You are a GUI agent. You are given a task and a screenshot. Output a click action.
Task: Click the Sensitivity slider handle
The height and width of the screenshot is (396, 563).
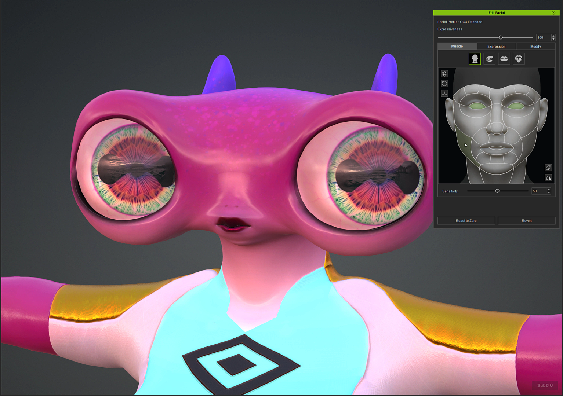pyautogui.click(x=497, y=191)
